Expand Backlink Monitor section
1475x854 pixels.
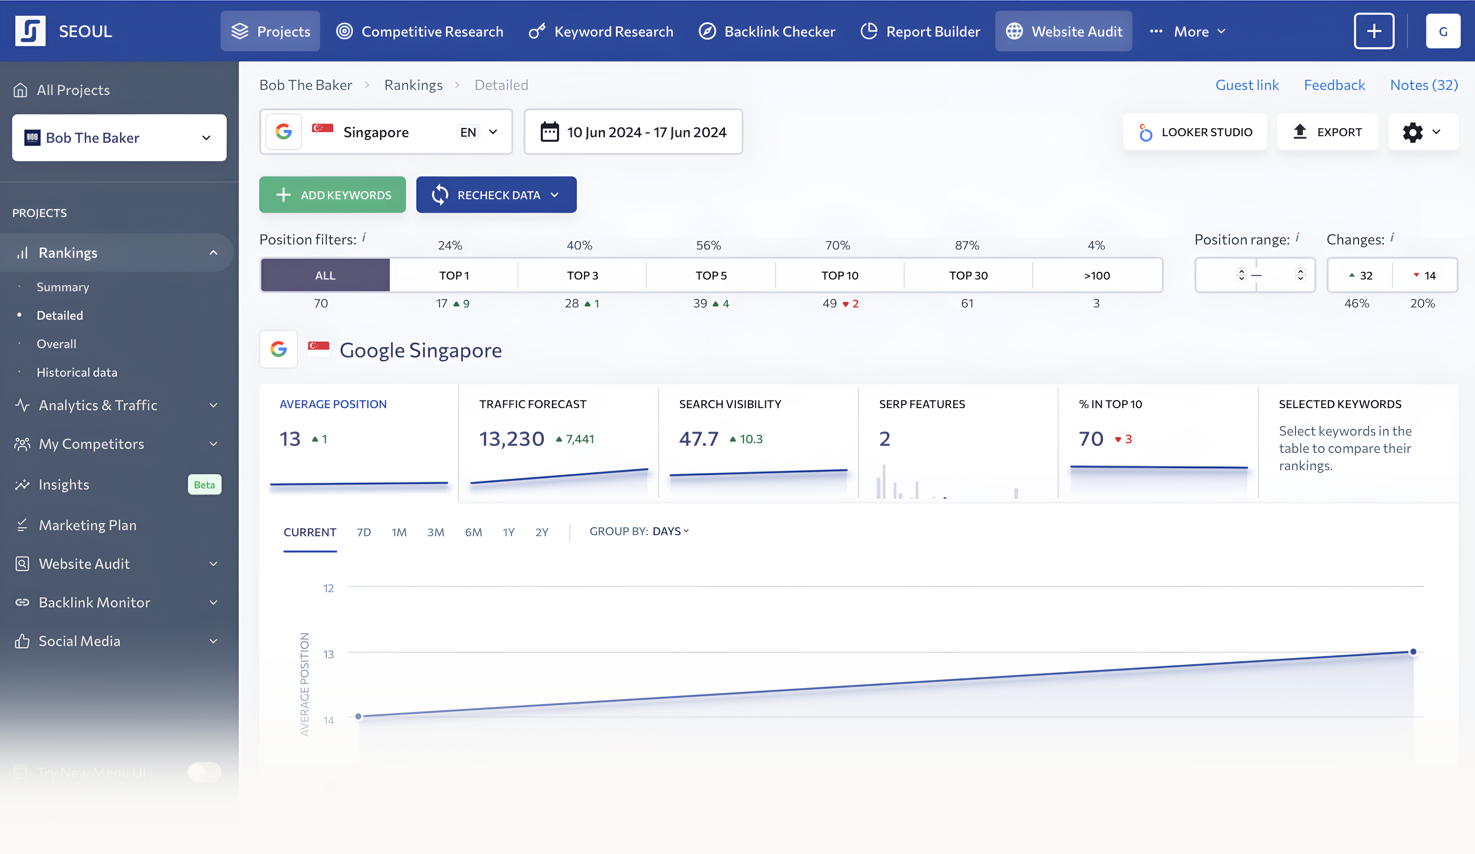(x=214, y=602)
